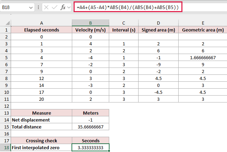Click the 'Interval (s)' header cell
This screenshot has height=152, width=227.
pyautogui.click(x=124, y=30)
